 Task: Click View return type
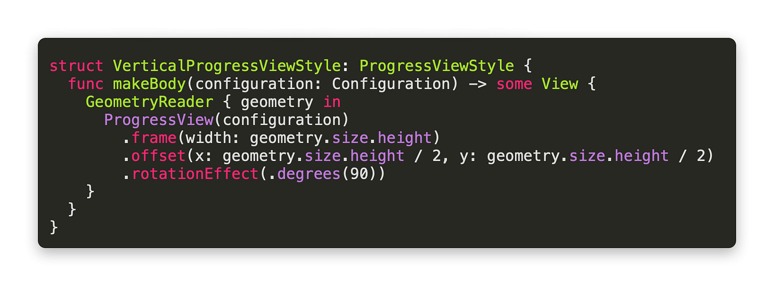pyautogui.click(x=560, y=84)
